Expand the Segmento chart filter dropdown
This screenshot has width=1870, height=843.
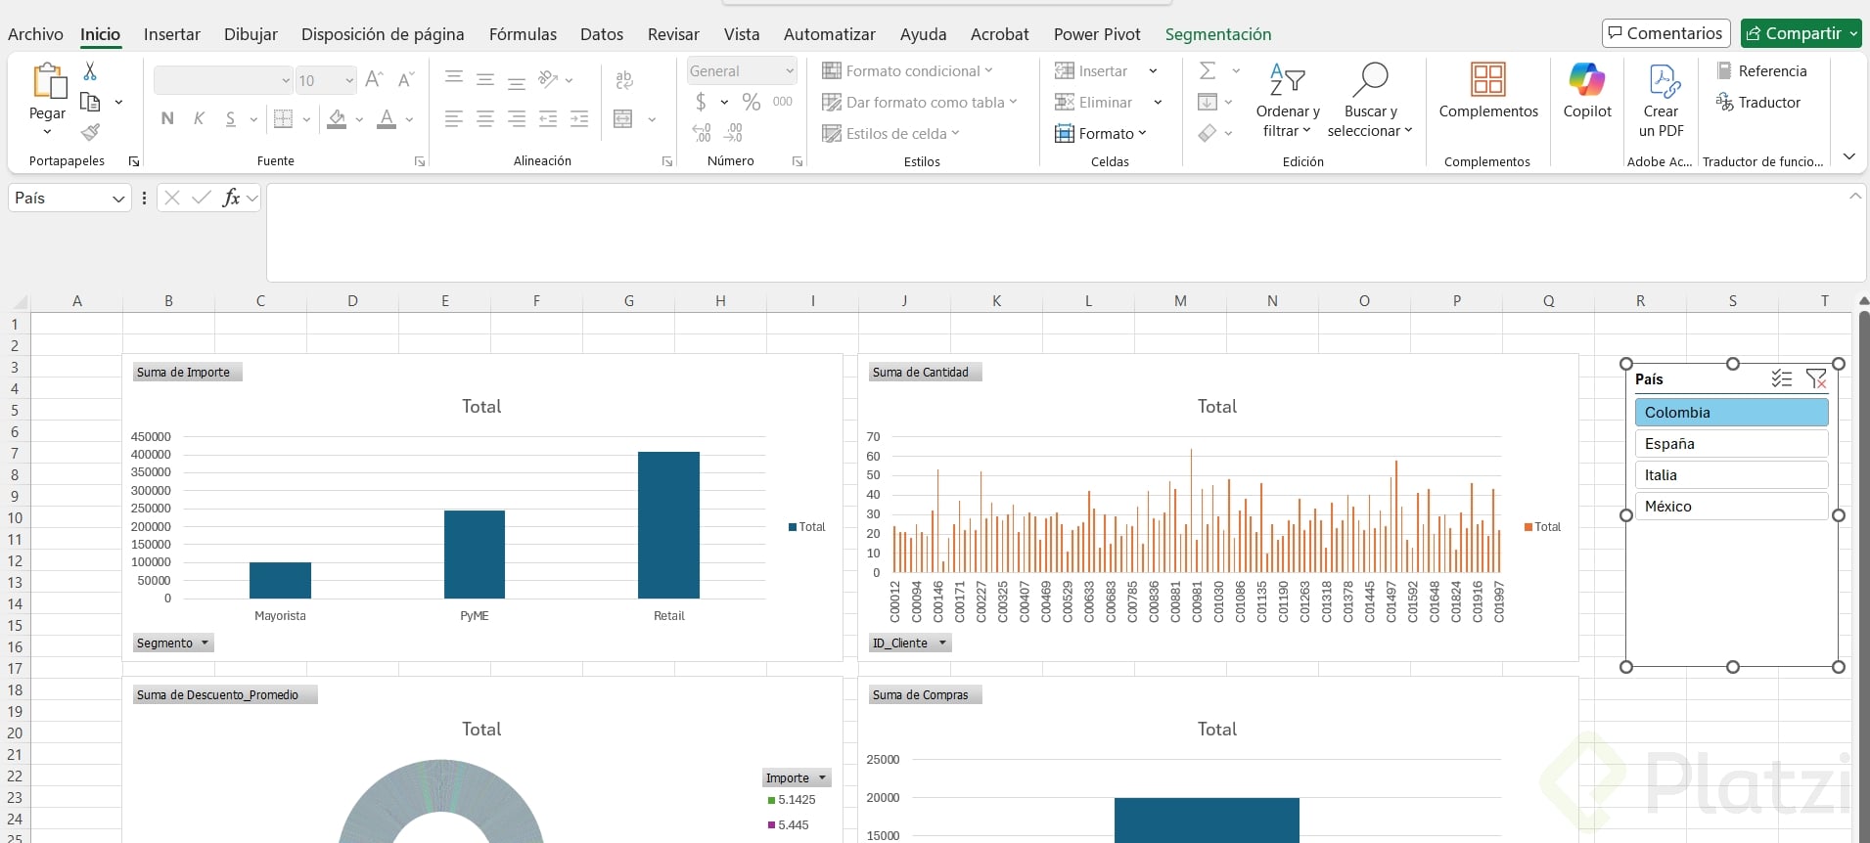tap(205, 643)
